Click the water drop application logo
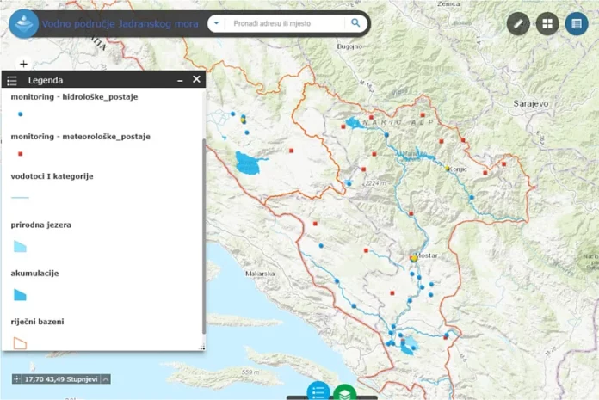Viewport: 599px width, 400px height. (x=23, y=24)
